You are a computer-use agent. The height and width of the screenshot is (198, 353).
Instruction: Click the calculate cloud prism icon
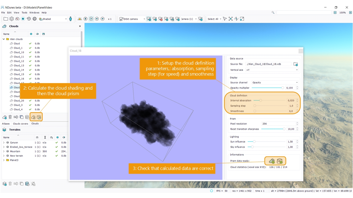39,117
